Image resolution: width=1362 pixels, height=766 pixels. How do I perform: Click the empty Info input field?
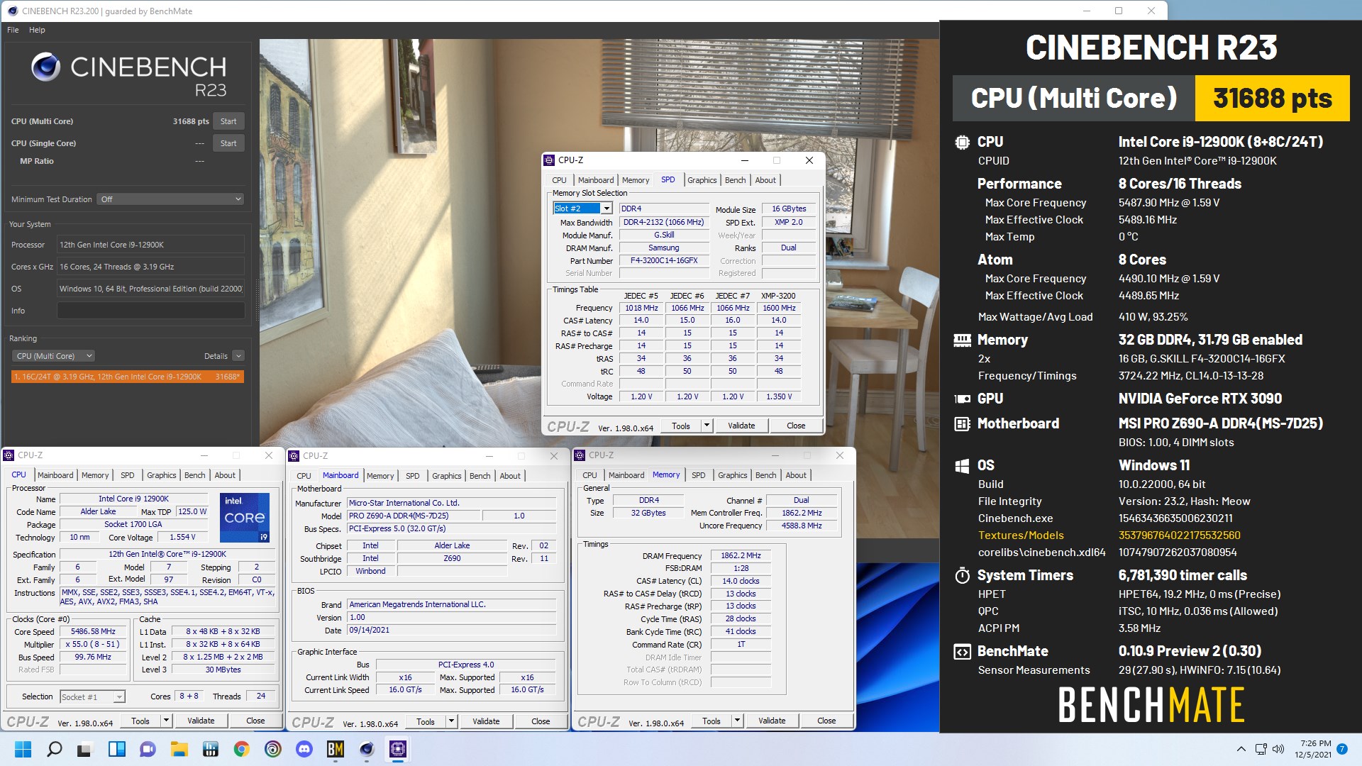[150, 311]
